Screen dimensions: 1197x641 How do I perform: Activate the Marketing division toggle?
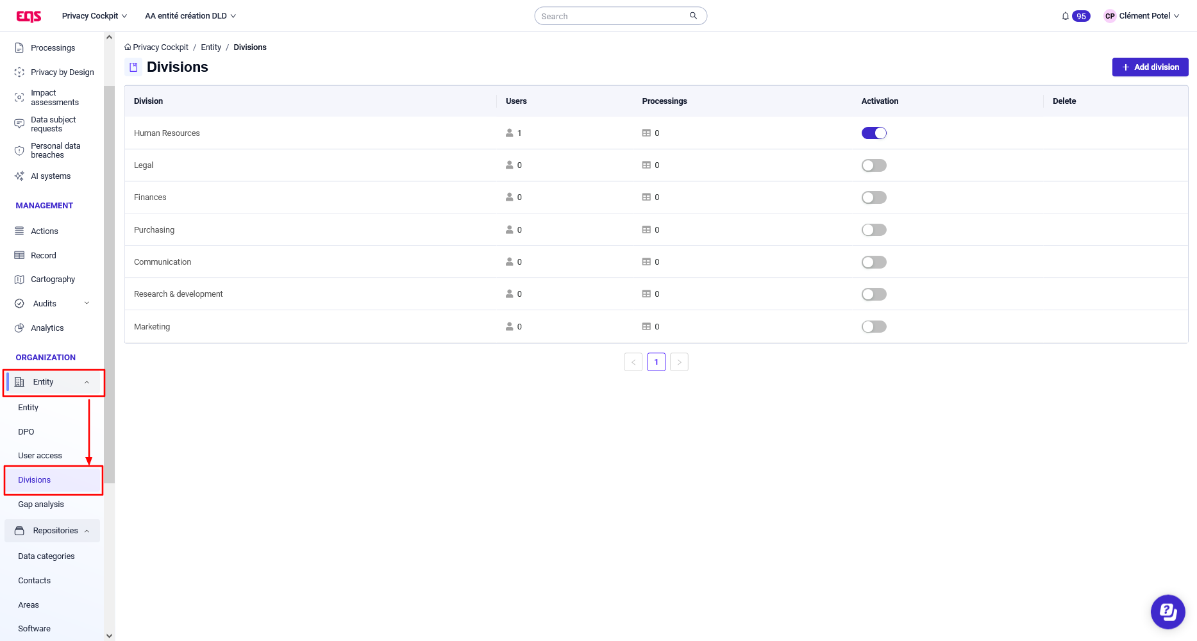click(x=874, y=327)
